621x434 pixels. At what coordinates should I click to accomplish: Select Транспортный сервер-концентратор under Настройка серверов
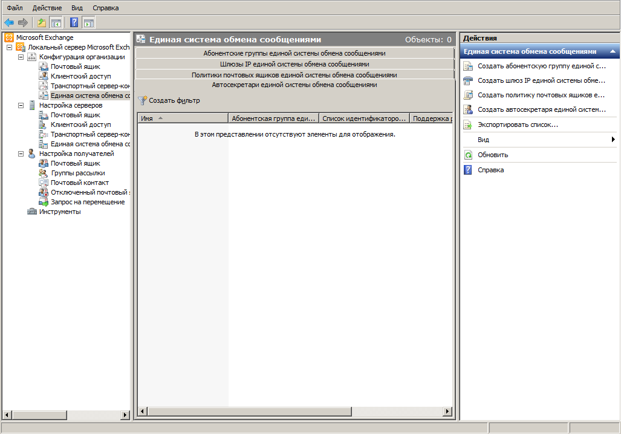[90, 134]
